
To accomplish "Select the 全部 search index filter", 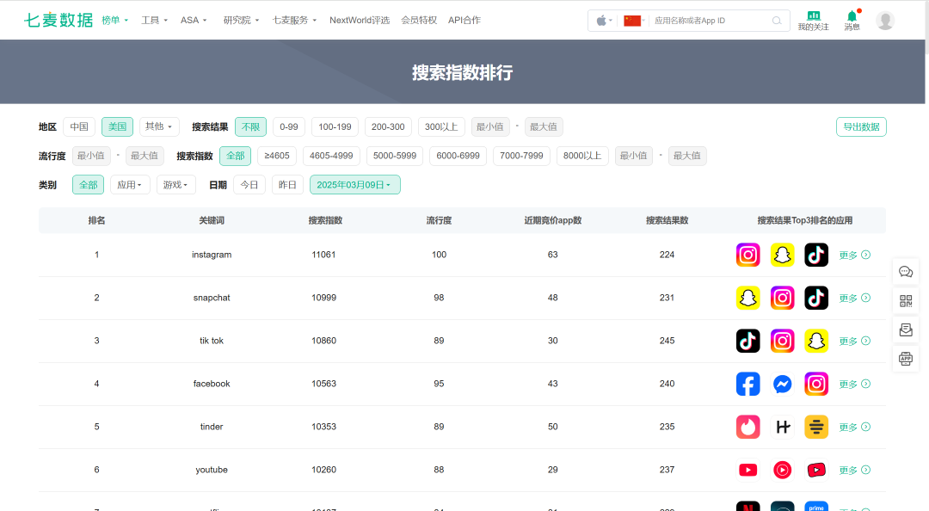I will pyautogui.click(x=235, y=156).
